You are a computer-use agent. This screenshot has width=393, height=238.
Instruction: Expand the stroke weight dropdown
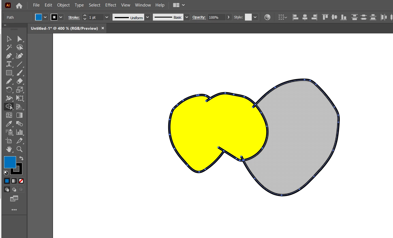pyautogui.click(x=107, y=17)
